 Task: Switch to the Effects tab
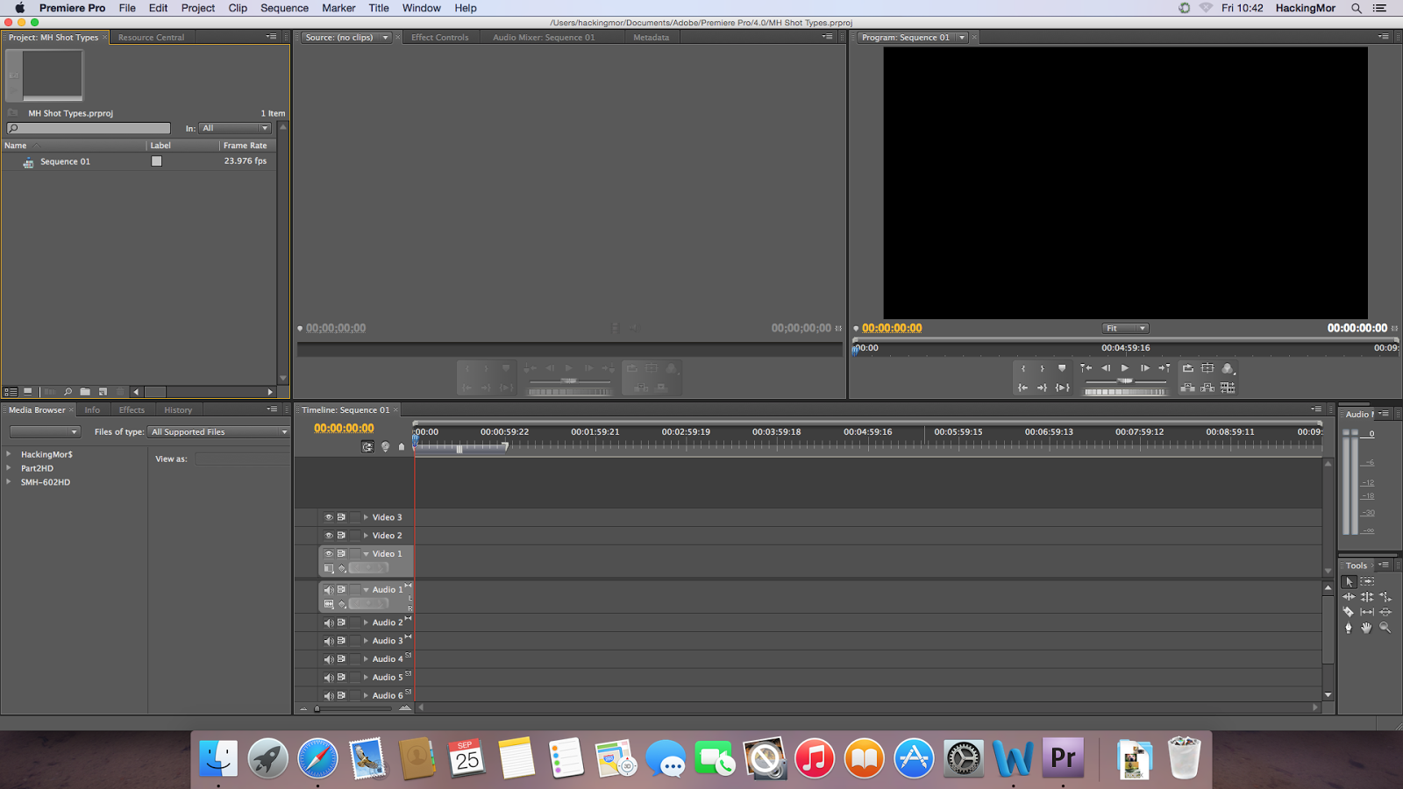132,410
